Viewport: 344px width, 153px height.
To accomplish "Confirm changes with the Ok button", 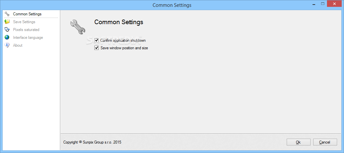I will (x=298, y=142).
